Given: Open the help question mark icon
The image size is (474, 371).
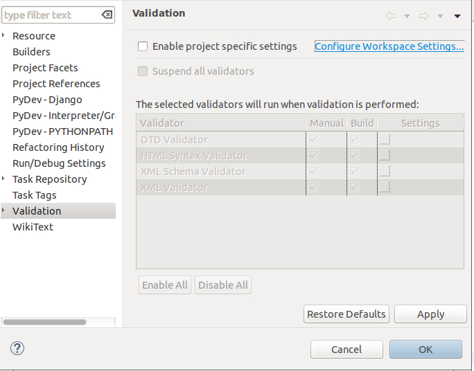Looking at the screenshot, I should (x=18, y=348).
